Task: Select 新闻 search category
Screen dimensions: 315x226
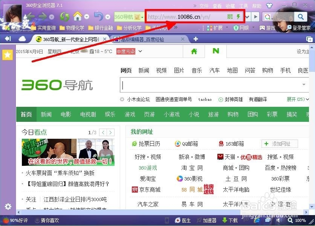Action: (x=144, y=70)
